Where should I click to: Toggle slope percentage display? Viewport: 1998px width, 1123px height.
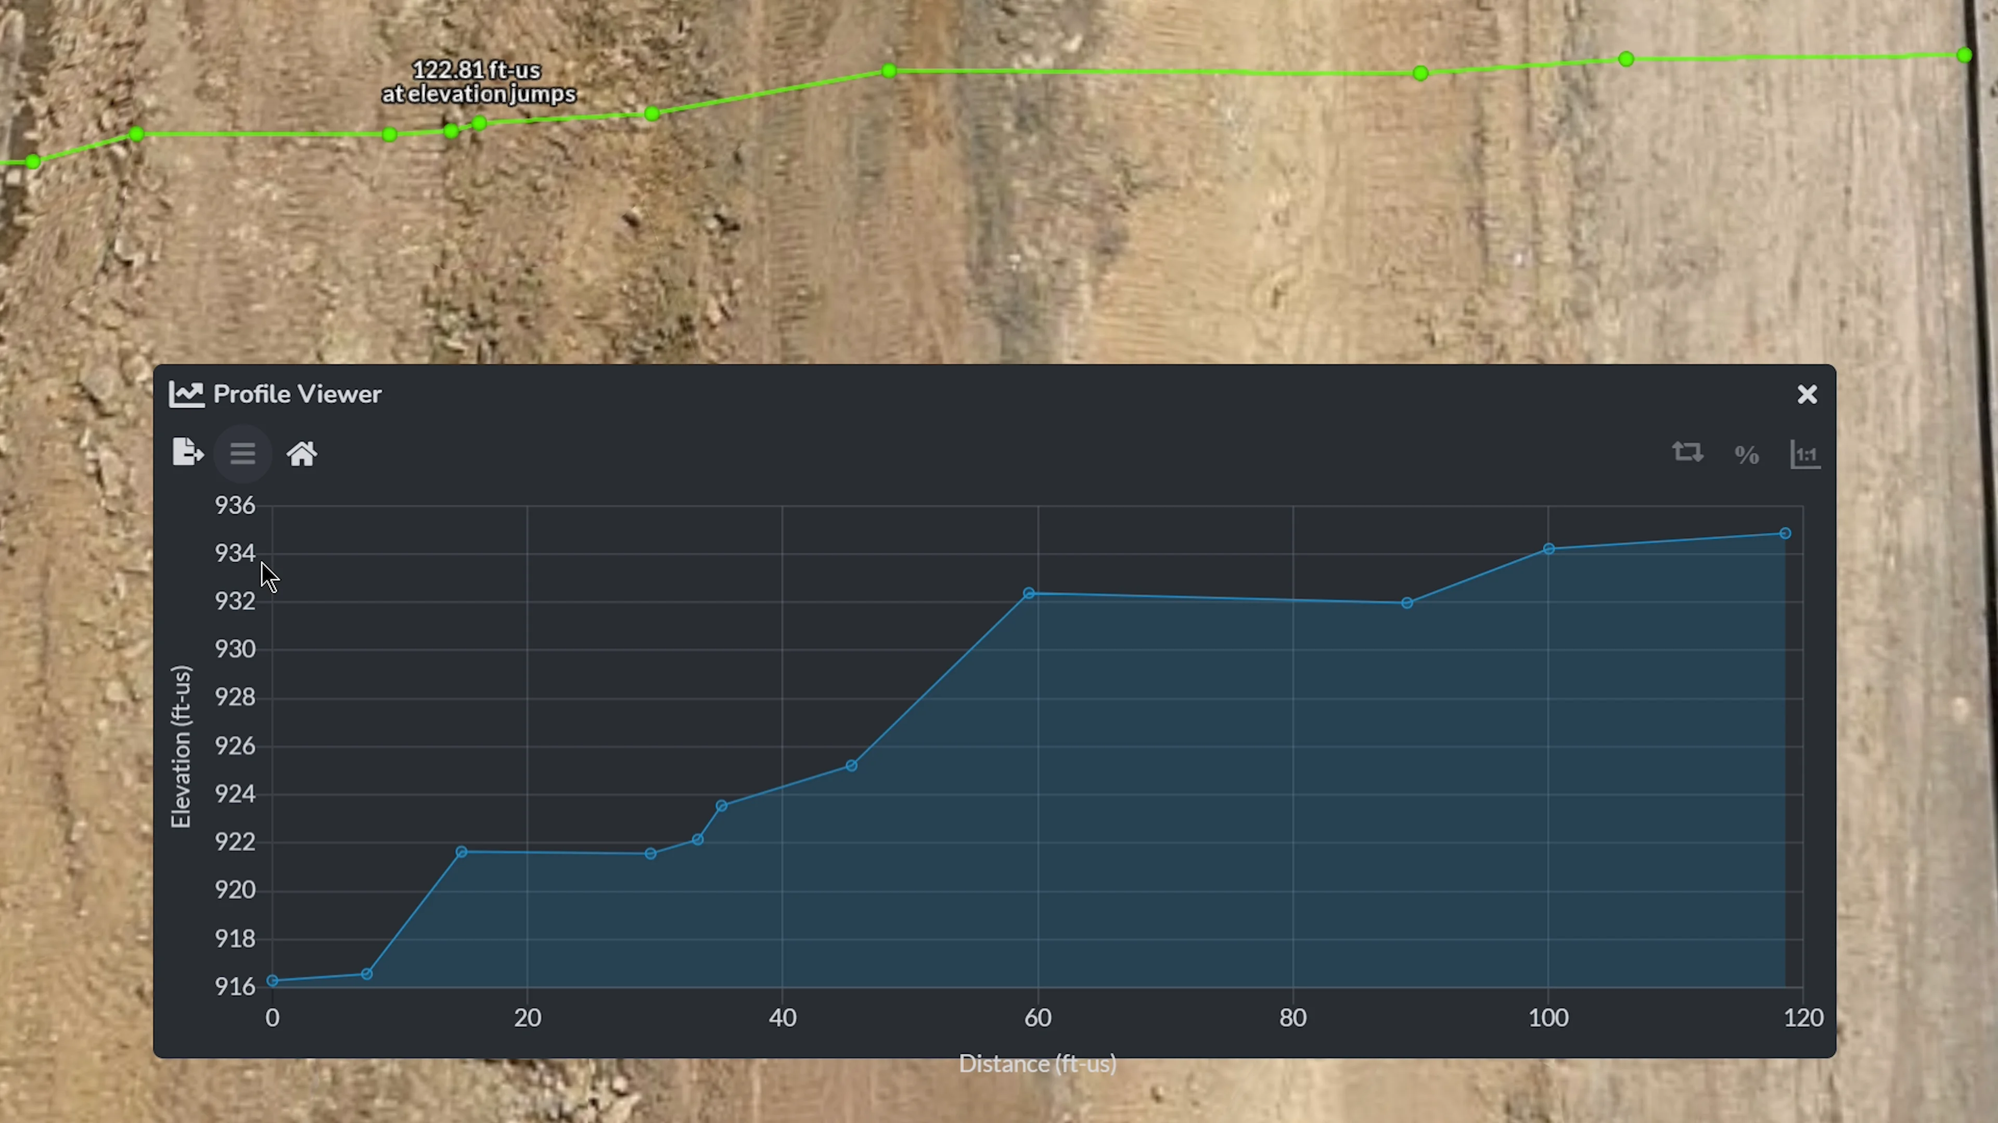click(1746, 453)
